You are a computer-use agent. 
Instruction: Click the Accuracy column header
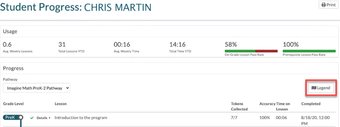click(x=267, y=104)
